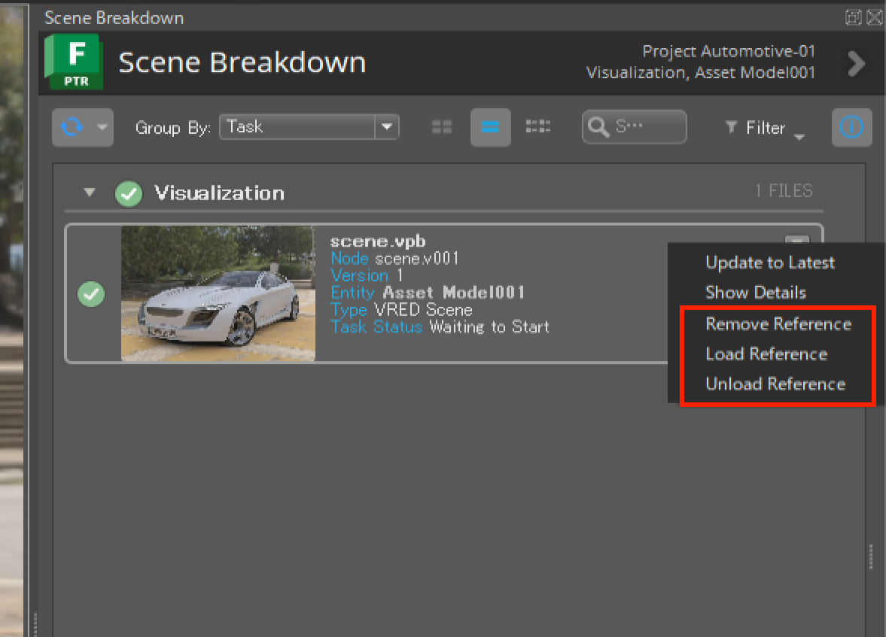Switch to detailed thumbnail view layout

tap(538, 126)
